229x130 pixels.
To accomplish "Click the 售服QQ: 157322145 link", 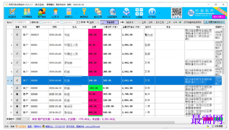I will 55,126.
